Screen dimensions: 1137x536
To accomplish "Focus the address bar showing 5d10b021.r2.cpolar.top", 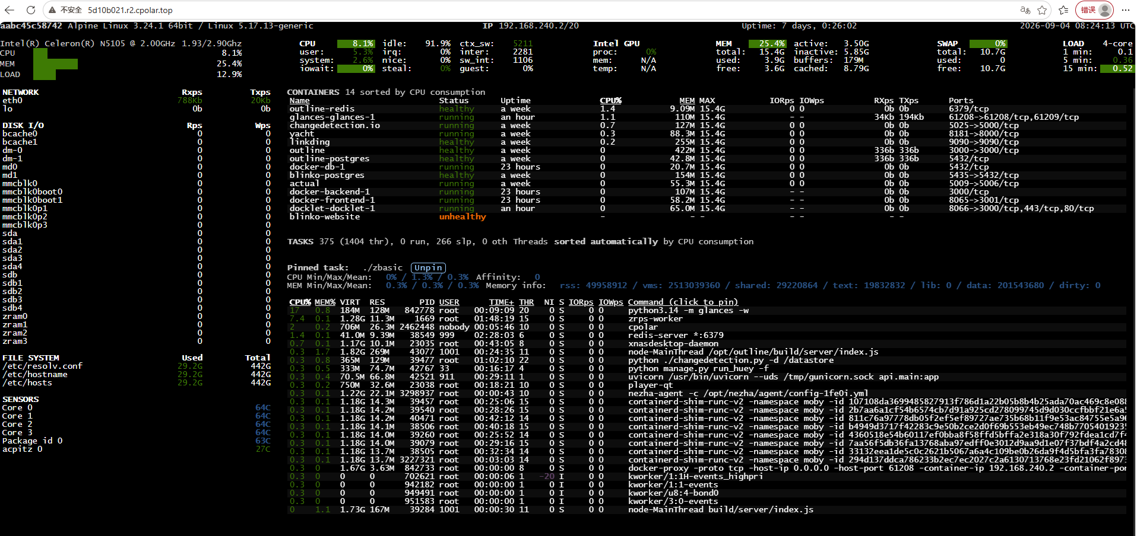I will pyautogui.click(x=130, y=10).
